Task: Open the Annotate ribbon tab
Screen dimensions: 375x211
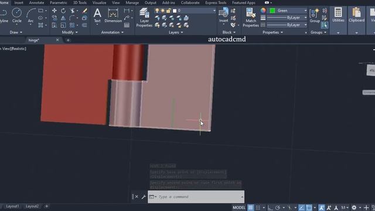Action: pos(36,2)
